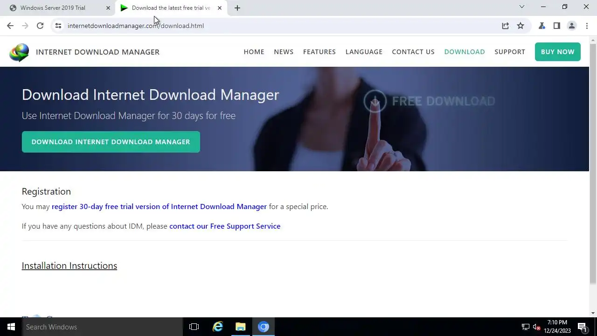Viewport: 597px width, 336px height.
Task: Open the LANGUAGE menu item
Action: tap(364, 52)
